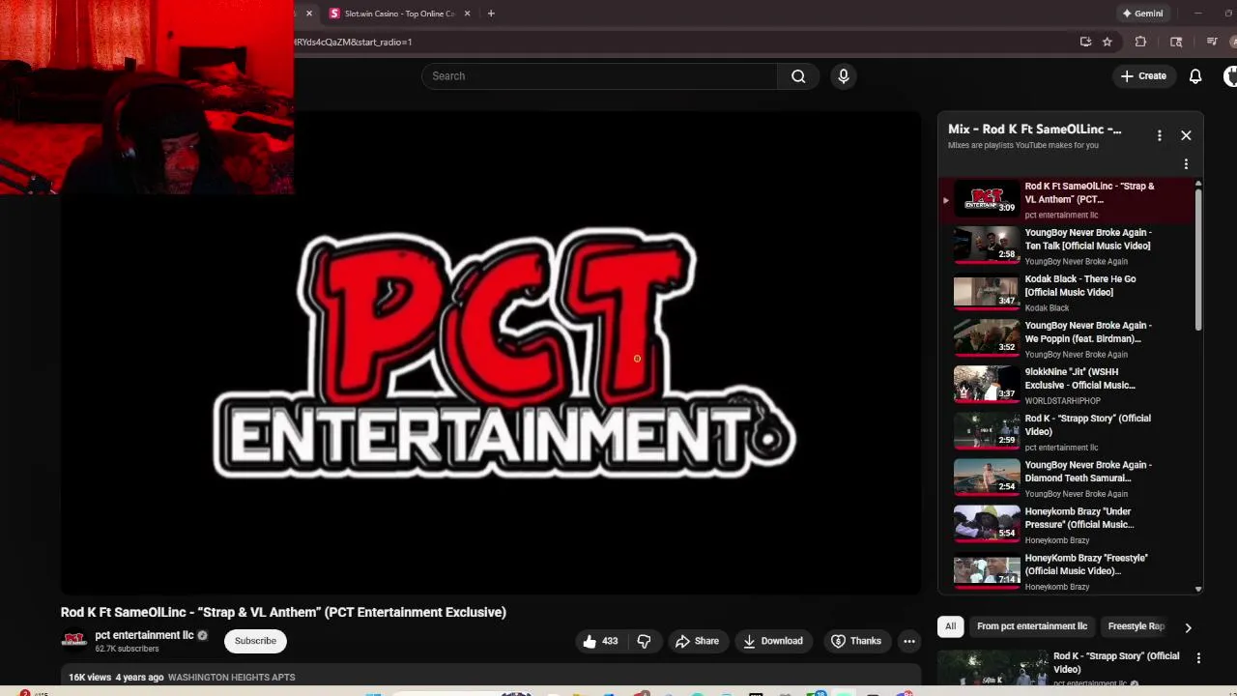
Task: Open pct entertainment llc channel name link
Action: coord(144,635)
